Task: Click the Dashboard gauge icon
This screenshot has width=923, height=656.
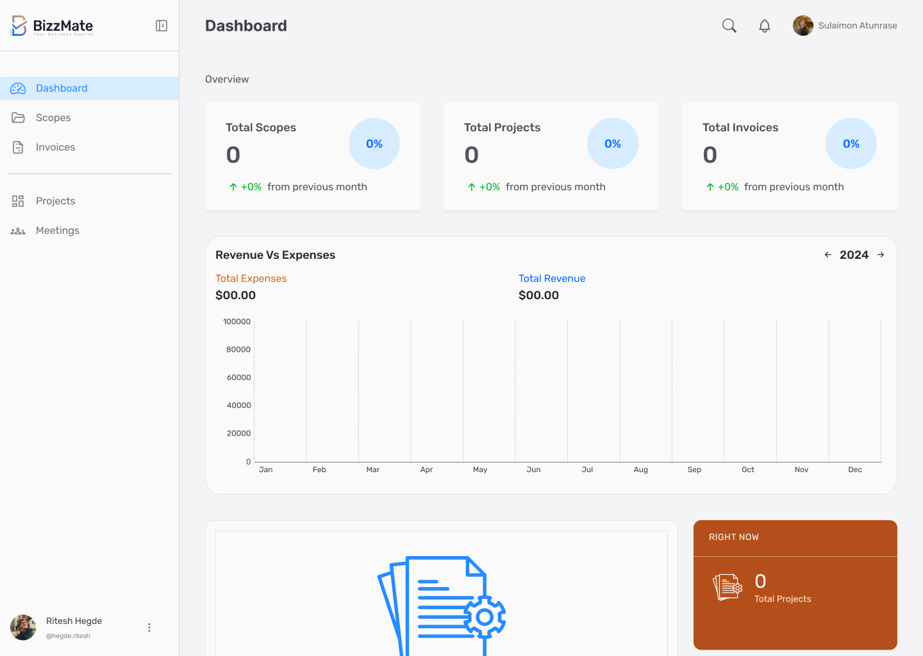Action: coord(18,88)
